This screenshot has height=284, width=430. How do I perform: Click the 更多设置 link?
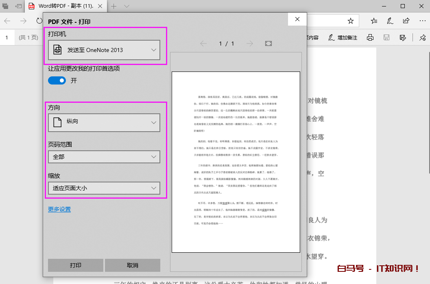click(59, 209)
